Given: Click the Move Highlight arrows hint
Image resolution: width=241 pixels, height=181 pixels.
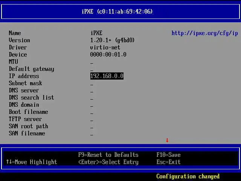Looking at the screenshot, I should click(x=32, y=162).
